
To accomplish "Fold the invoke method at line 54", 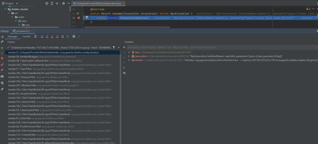I will (x=83, y=14).
